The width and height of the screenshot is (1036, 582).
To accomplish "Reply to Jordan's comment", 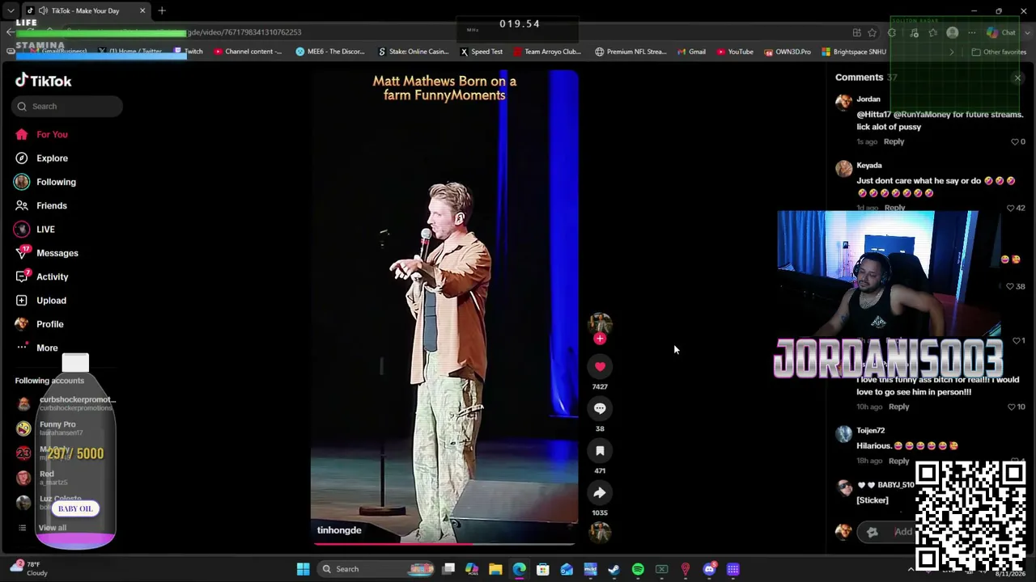I will click(x=894, y=141).
